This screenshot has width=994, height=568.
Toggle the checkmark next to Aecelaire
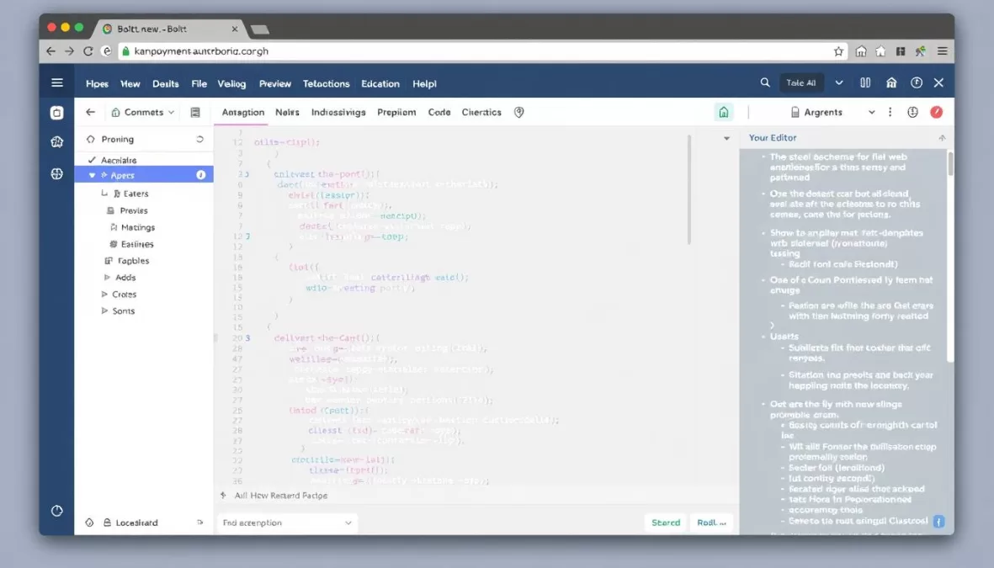point(92,159)
